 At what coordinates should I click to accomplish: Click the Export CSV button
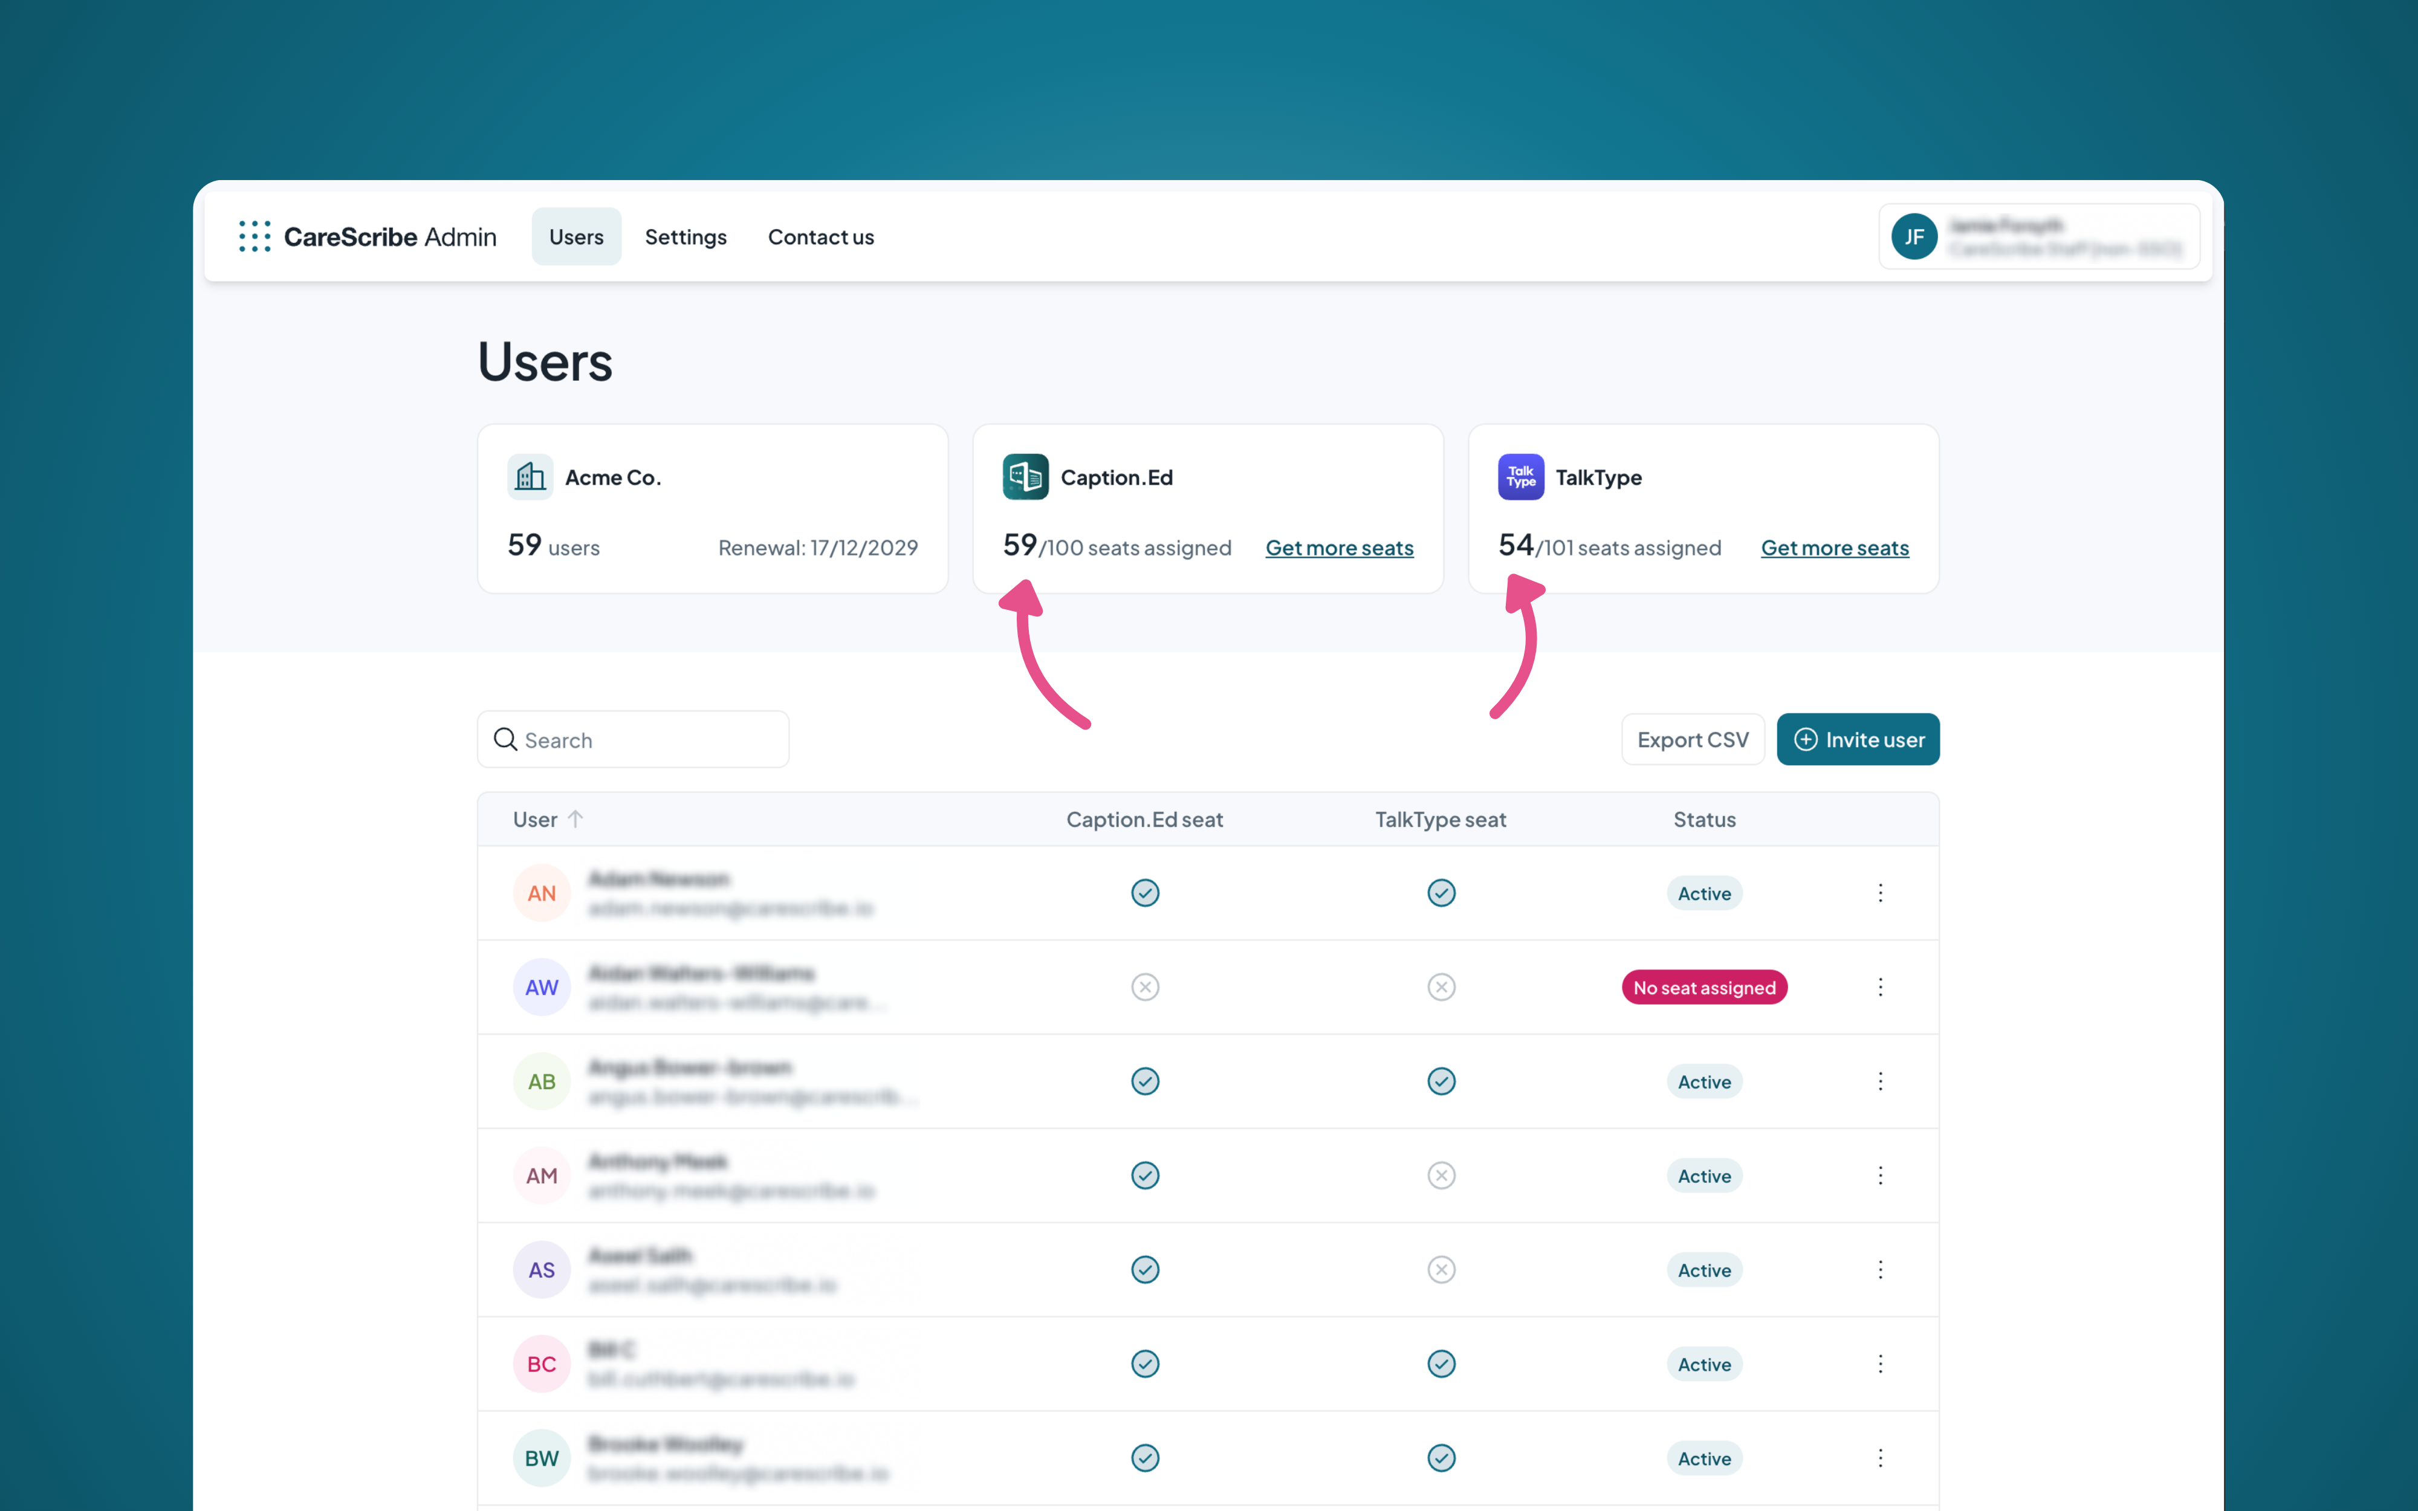tap(1693, 740)
